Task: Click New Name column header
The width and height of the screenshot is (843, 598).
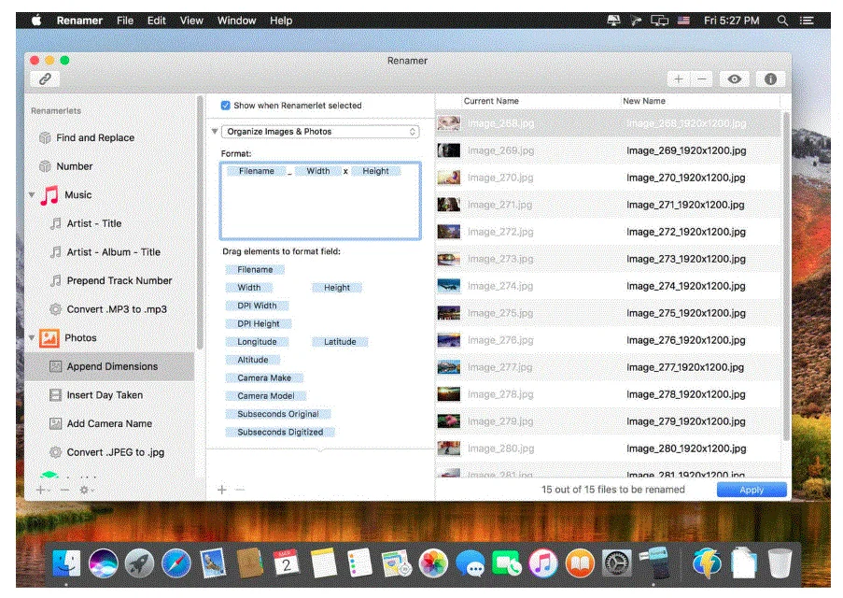Action: tap(643, 101)
